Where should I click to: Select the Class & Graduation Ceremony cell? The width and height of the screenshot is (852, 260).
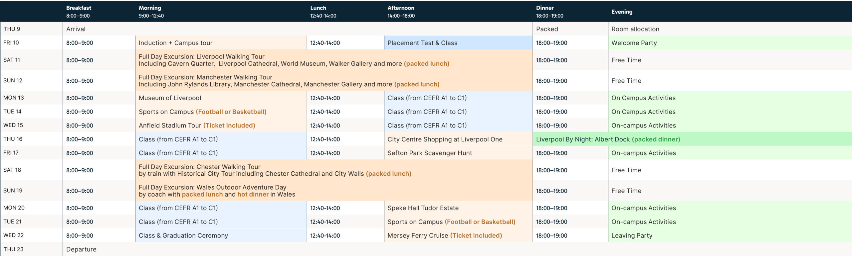183,236
